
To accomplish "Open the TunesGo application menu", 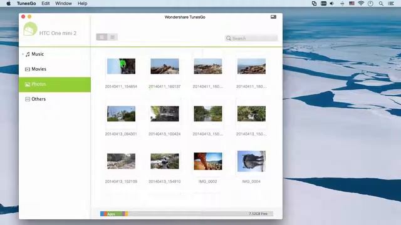I will point(26,4).
